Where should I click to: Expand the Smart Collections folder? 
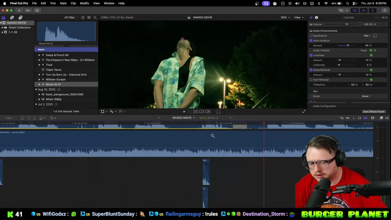pos(2,28)
